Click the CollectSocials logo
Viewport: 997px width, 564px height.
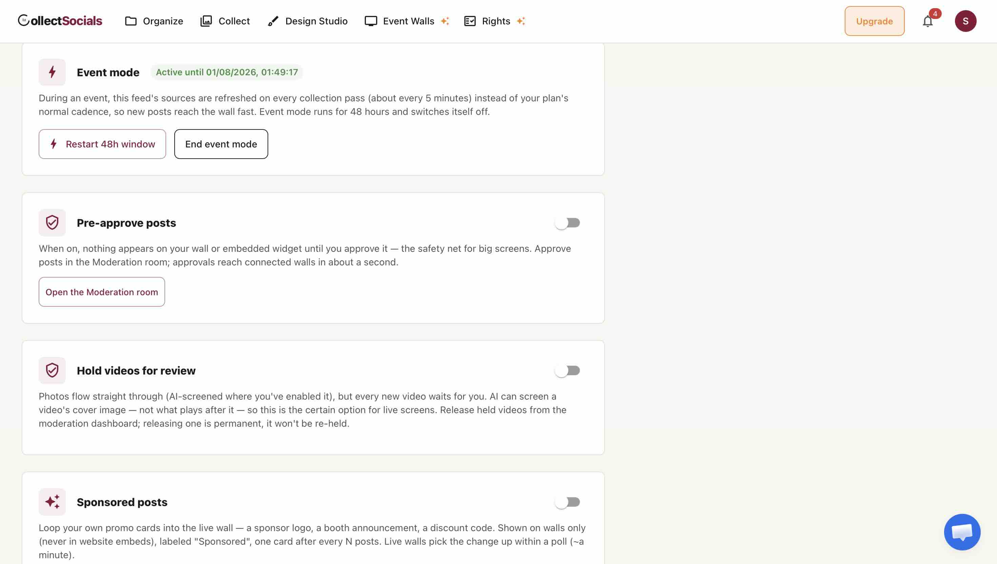60,21
